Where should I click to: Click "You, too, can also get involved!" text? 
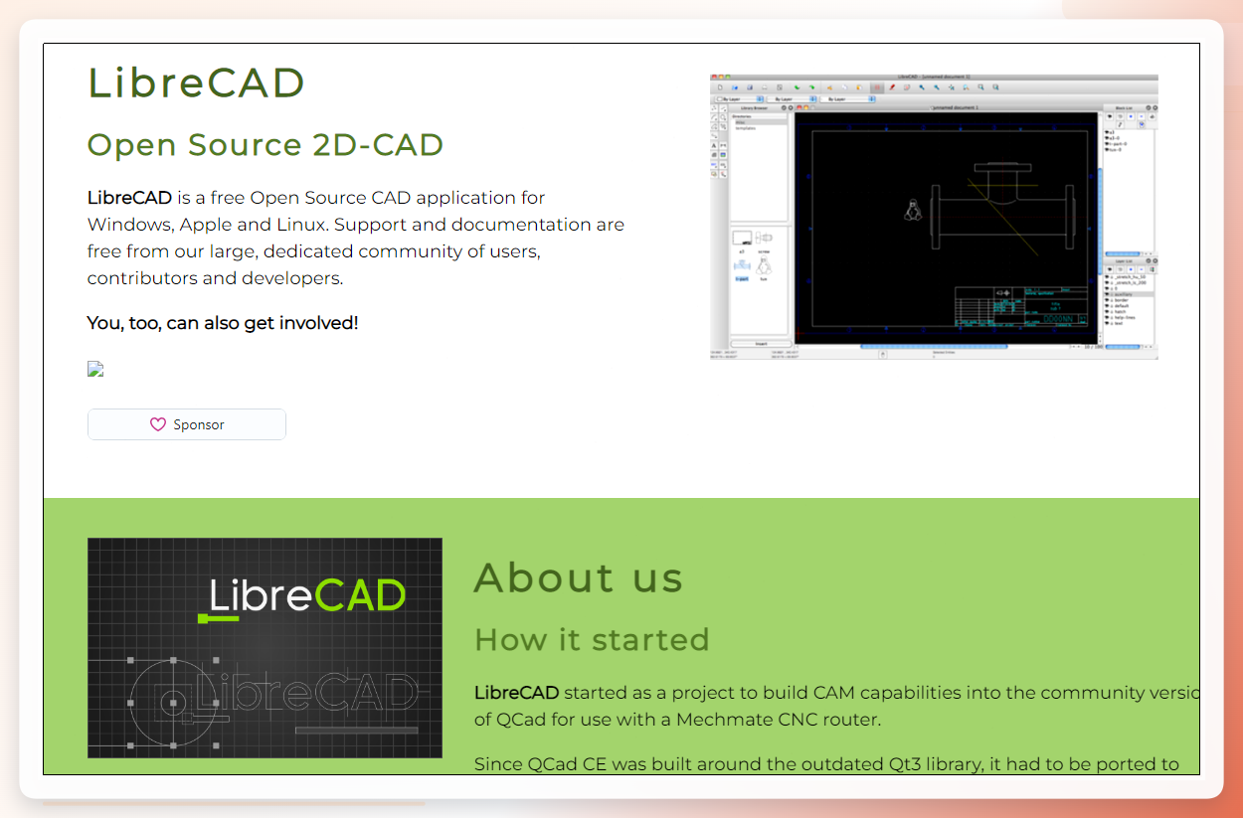pyautogui.click(x=223, y=323)
